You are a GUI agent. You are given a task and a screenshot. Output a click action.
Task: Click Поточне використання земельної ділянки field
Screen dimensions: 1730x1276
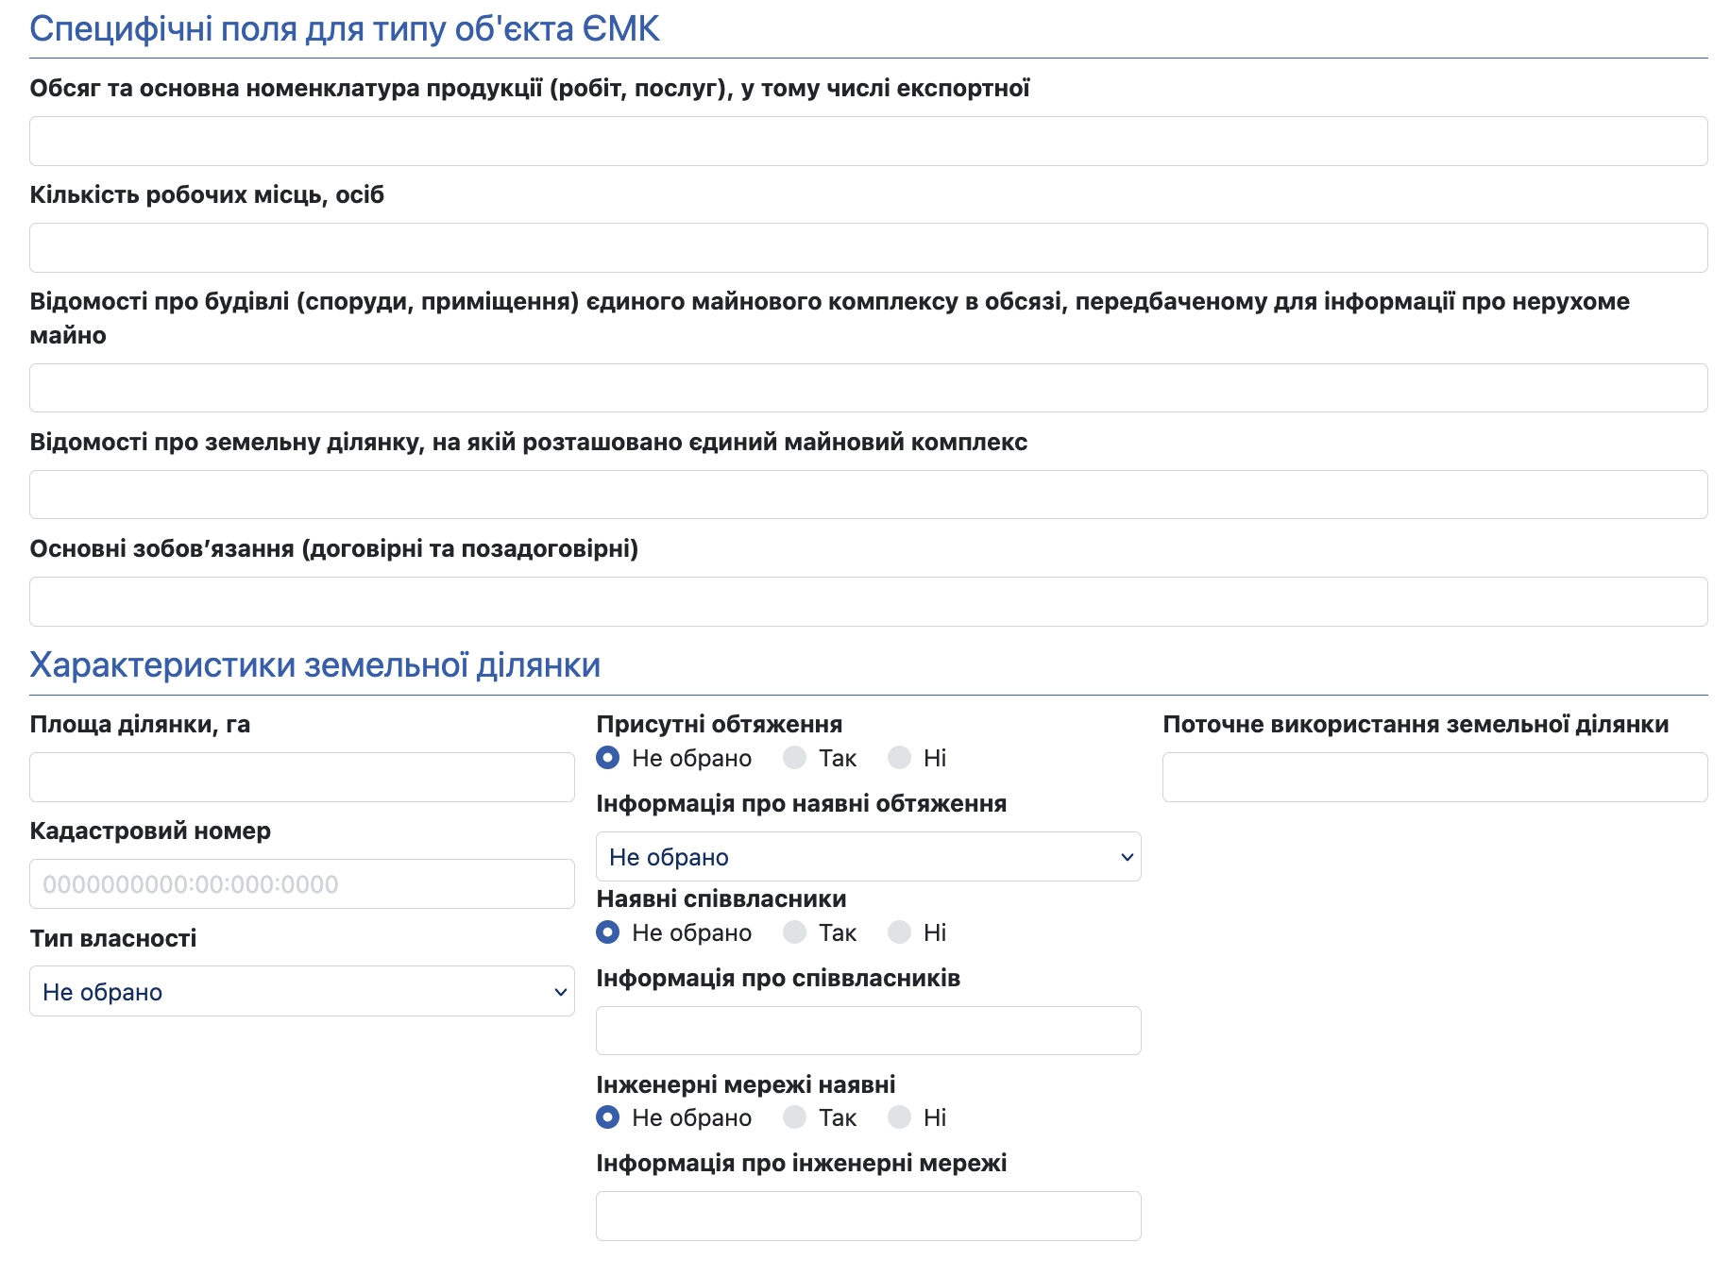click(1435, 777)
